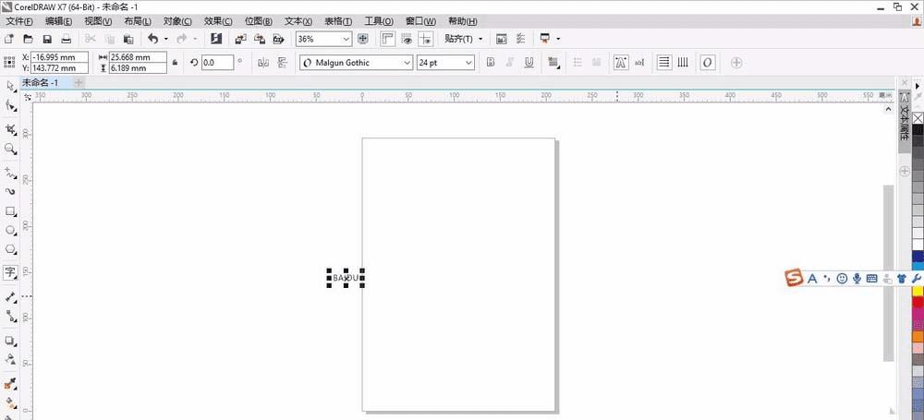Screen dimensions: 924x420
Task: Open the zoom level dropdown showing 36%
Action: [346, 39]
